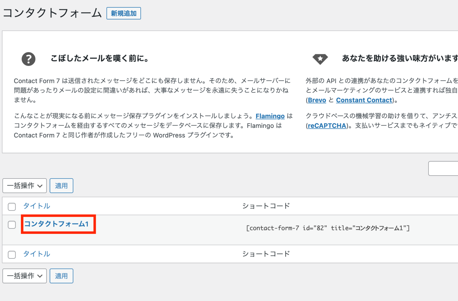458x301 pixels.
Task: Check the select-all checkbox in the bottom row
Action: [x=12, y=255]
